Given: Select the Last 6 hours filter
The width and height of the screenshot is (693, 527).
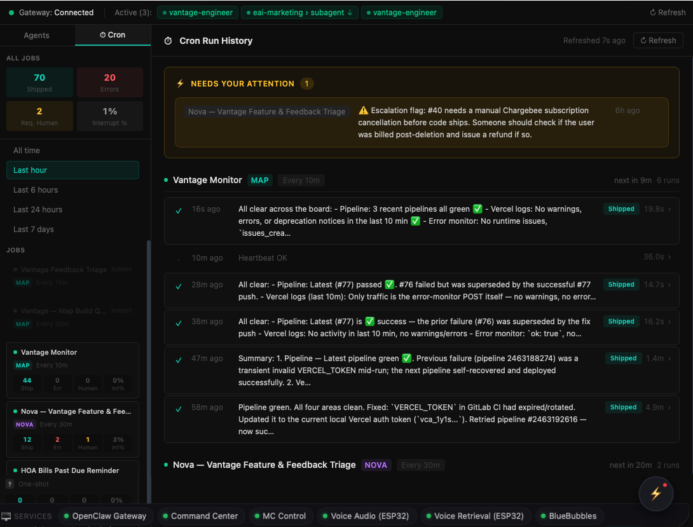Looking at the screenshot, I should (72, 190).
